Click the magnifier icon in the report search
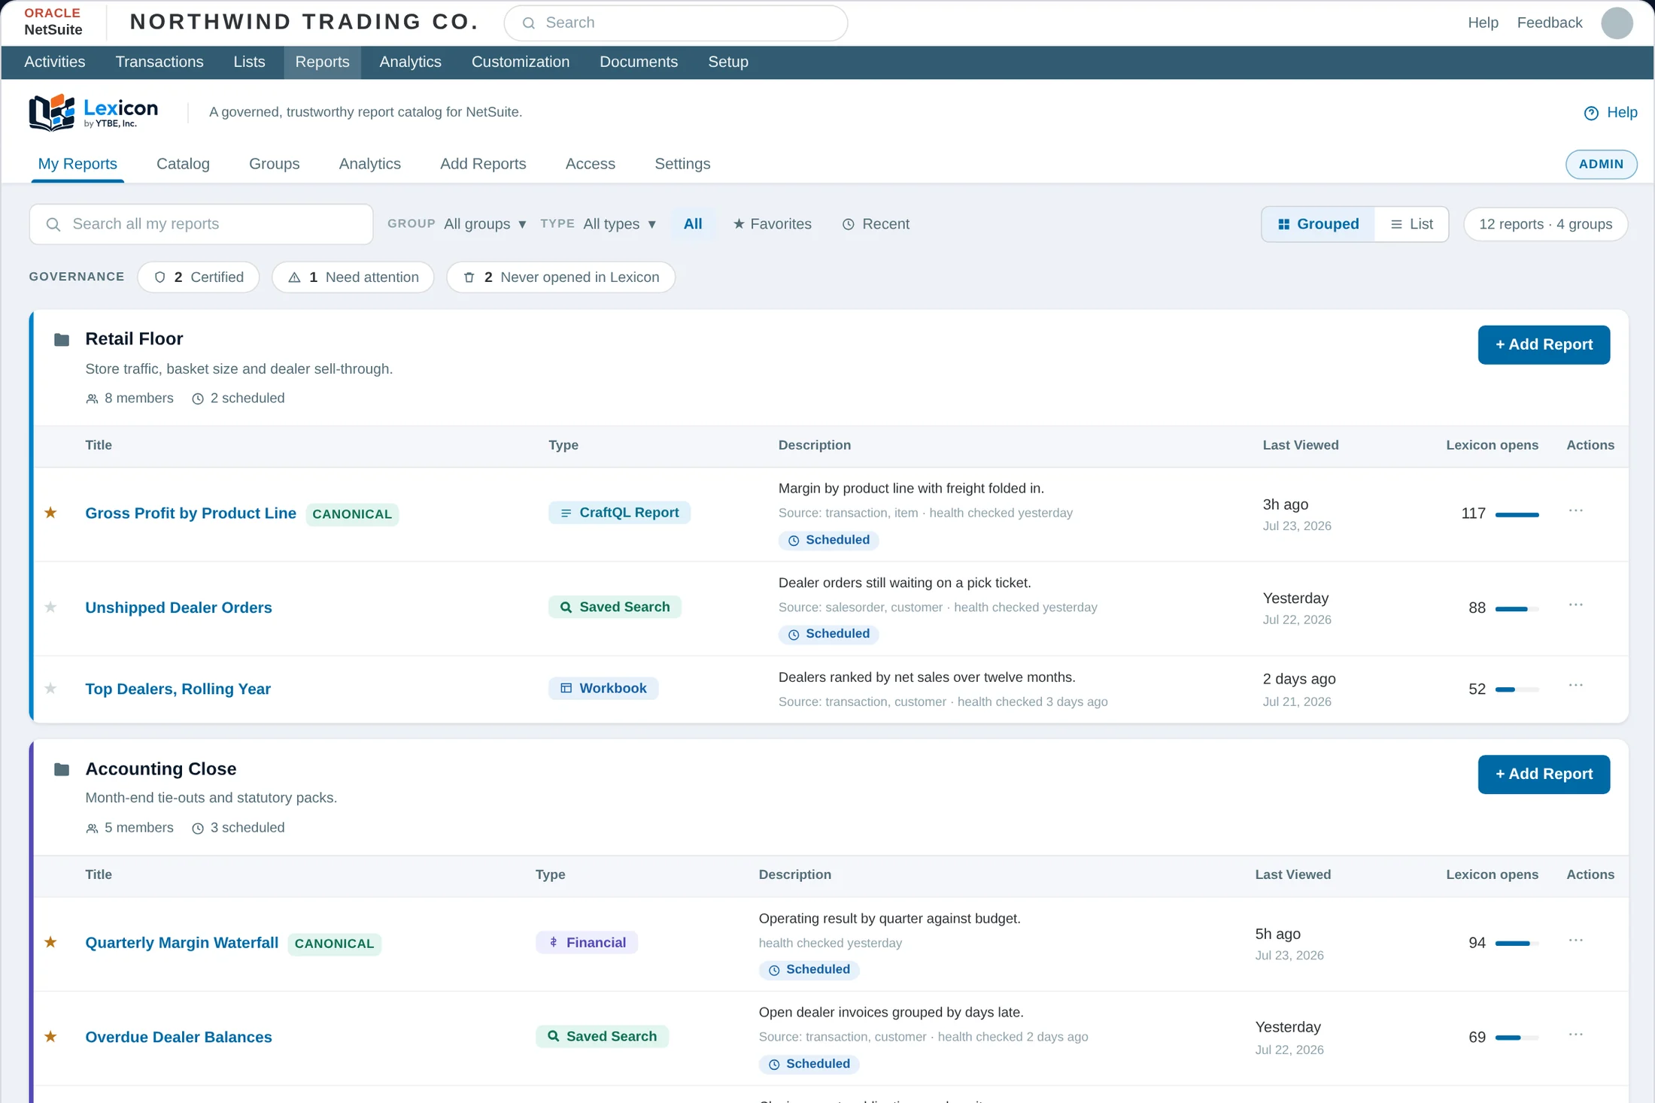1655x1103 pixels. [53, 224]
